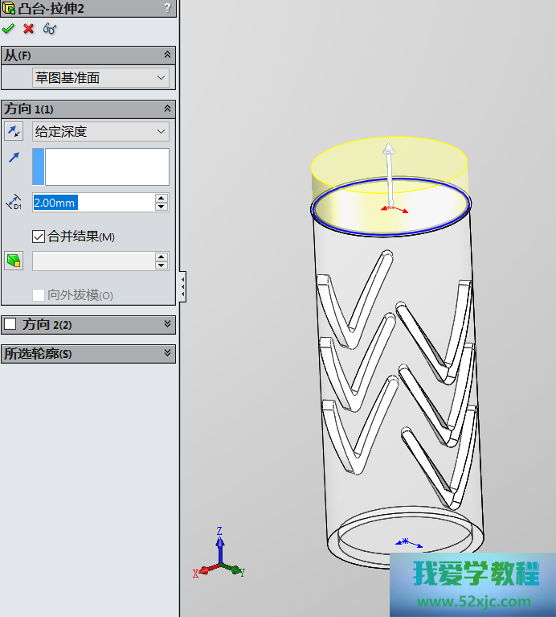Expand the 方向 2 section chevron

(x=167, y=324)
